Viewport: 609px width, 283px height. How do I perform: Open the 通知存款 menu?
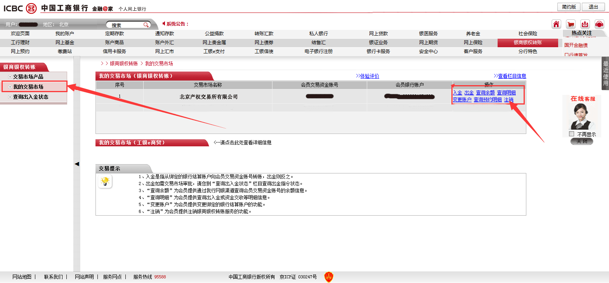165,34
